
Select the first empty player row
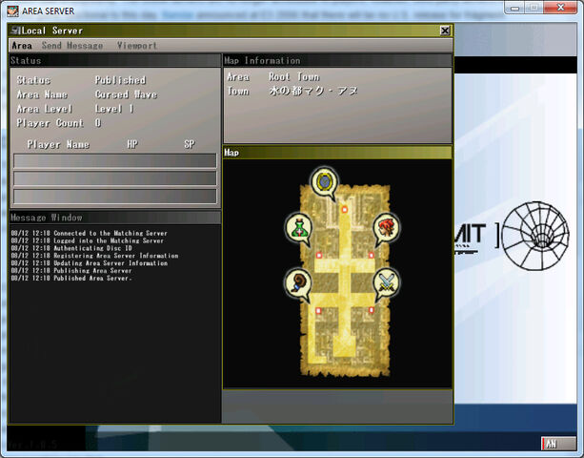point(115,161)
